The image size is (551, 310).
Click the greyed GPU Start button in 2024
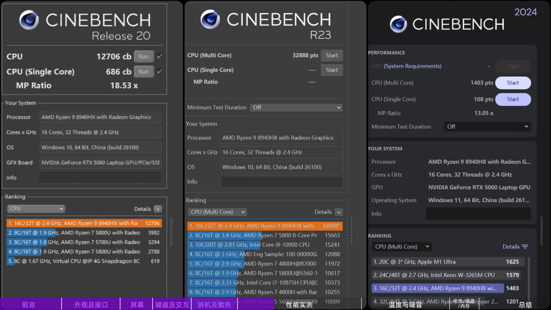[513, 66]
